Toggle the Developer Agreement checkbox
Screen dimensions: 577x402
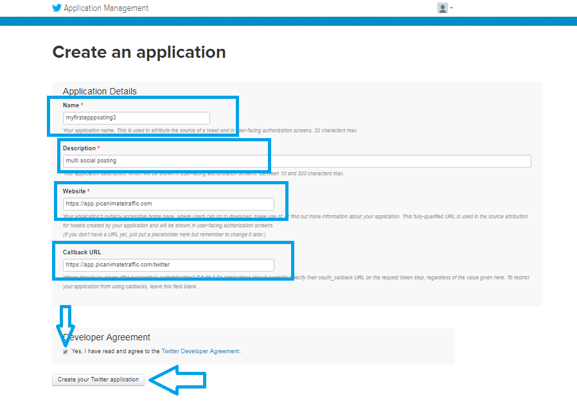tap(66, 352)
